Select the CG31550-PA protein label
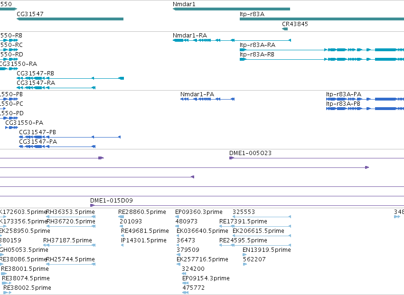 (x=24, y=123)
